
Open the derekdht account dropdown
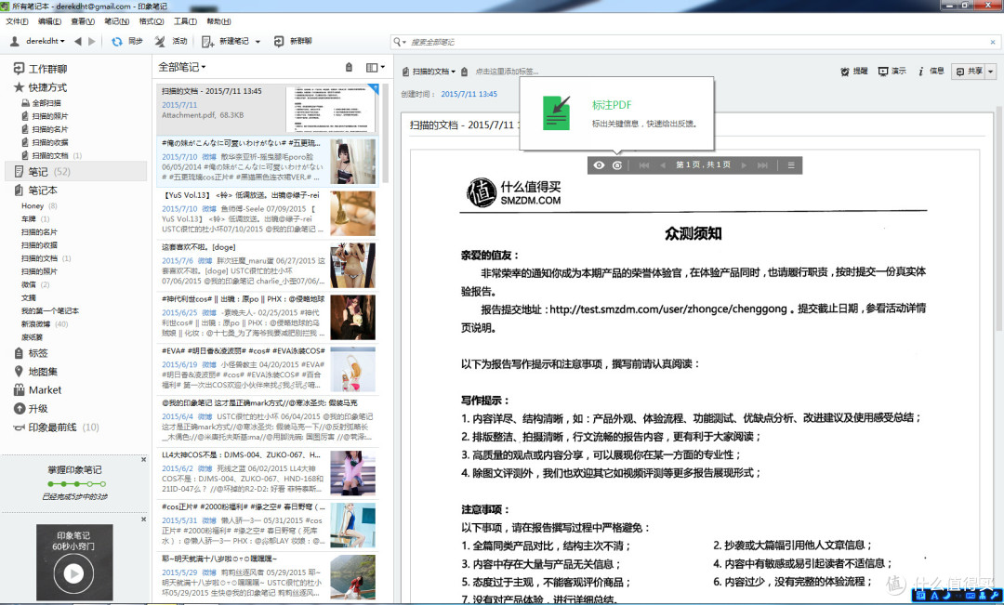[62, 42]
